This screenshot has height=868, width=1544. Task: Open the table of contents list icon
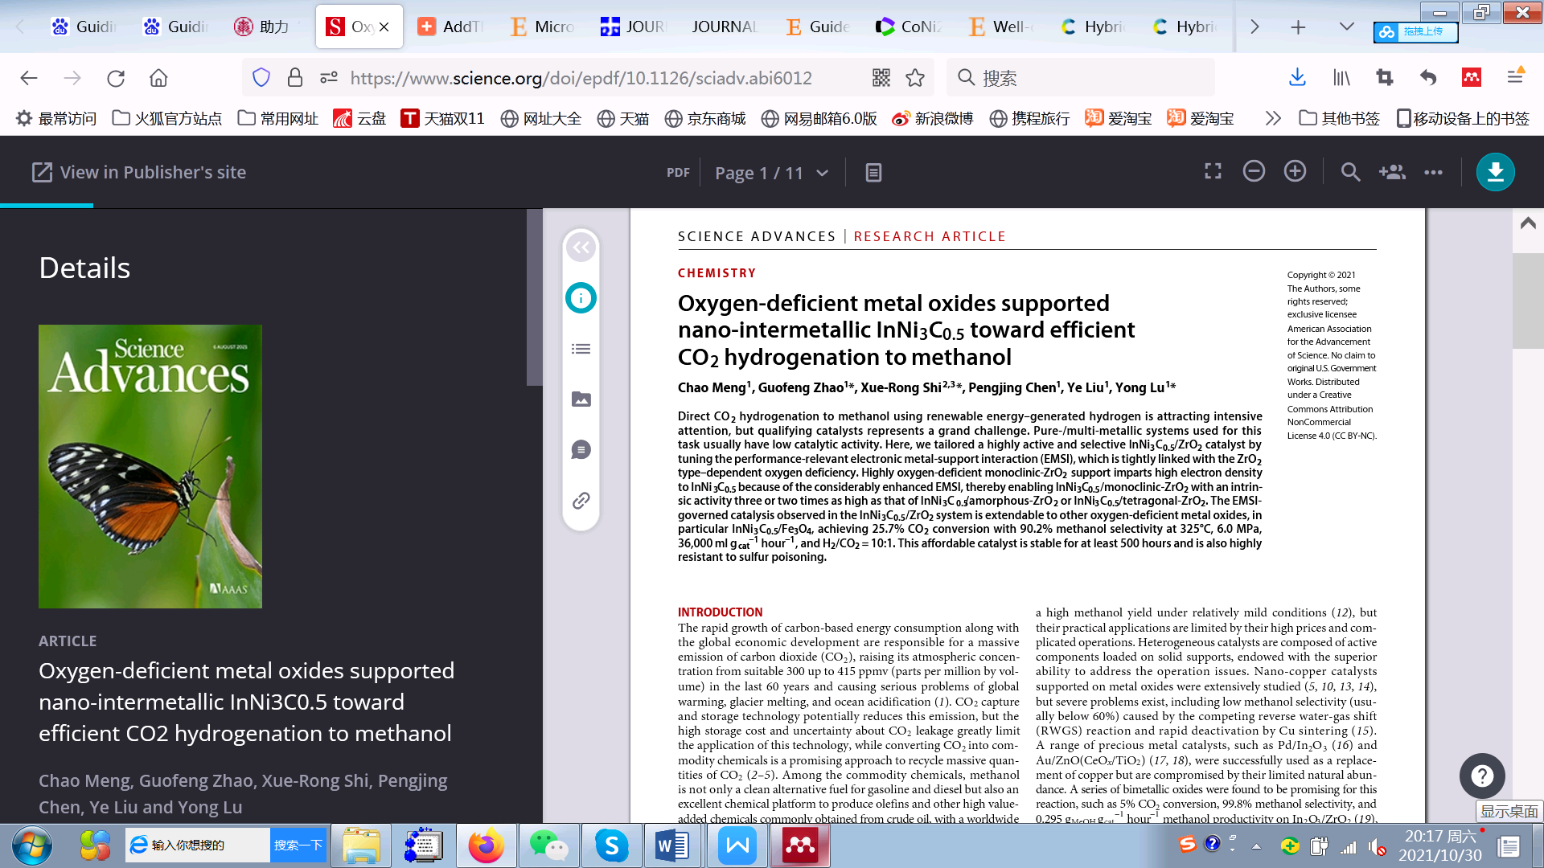pyautogui.click(x=581, y=349)
